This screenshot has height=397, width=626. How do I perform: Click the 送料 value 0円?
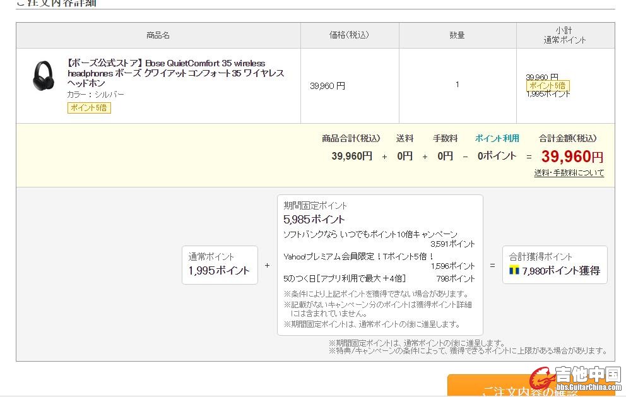[405, 156]
